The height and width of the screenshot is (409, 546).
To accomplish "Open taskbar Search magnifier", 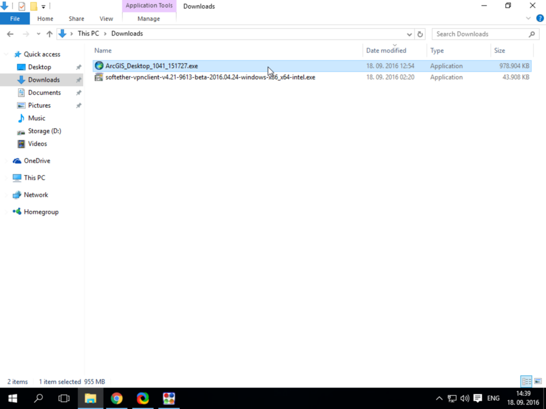I will 38,398.
